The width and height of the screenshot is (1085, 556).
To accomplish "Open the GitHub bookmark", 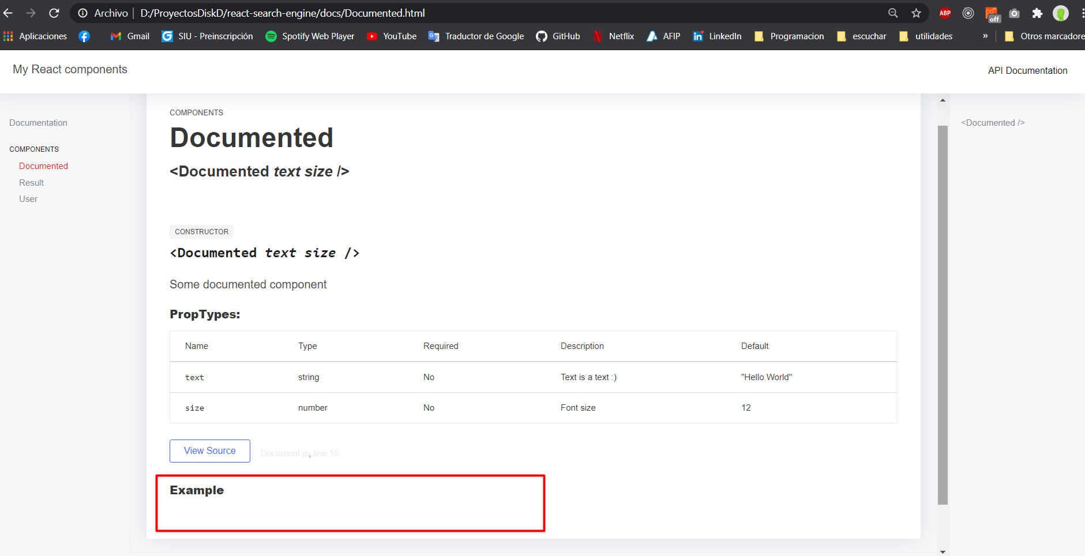I will [557, 36].
